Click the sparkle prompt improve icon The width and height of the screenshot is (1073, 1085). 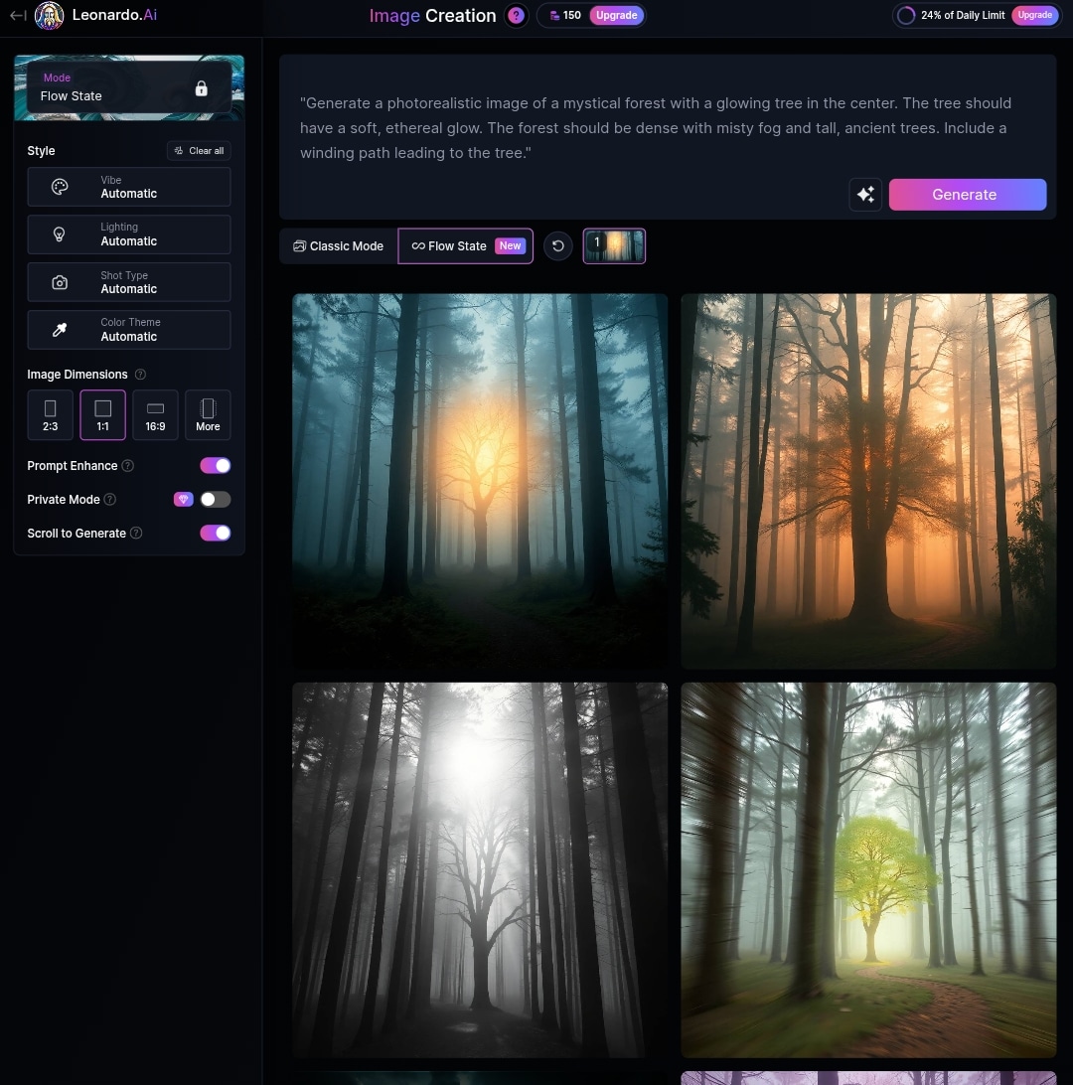(x=865, y=195)
